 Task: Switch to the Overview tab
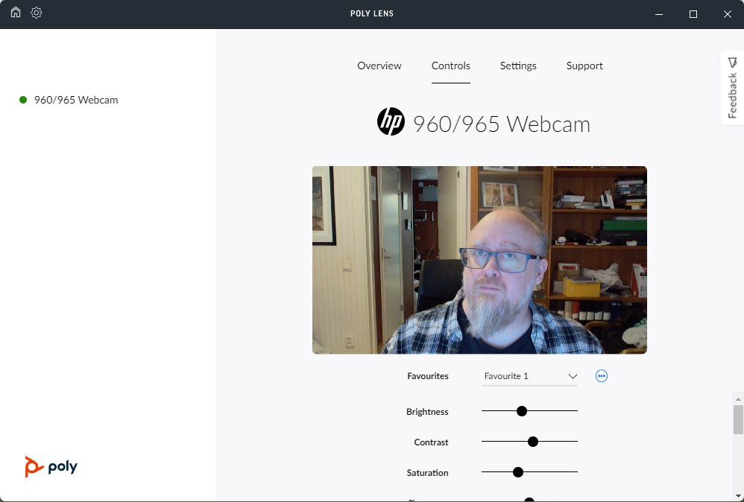click(379, 66)
